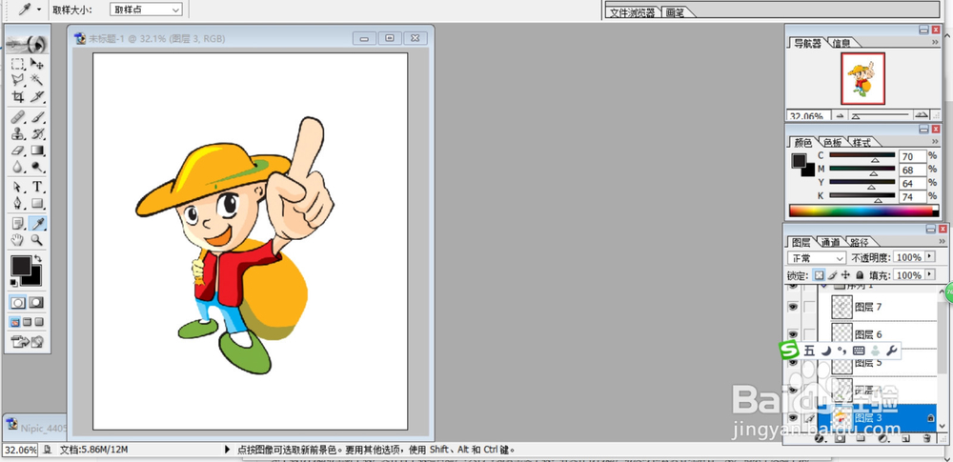This screenshot has width=953, height=462.
Task: Select the Gradient tool
Action: 37,150
